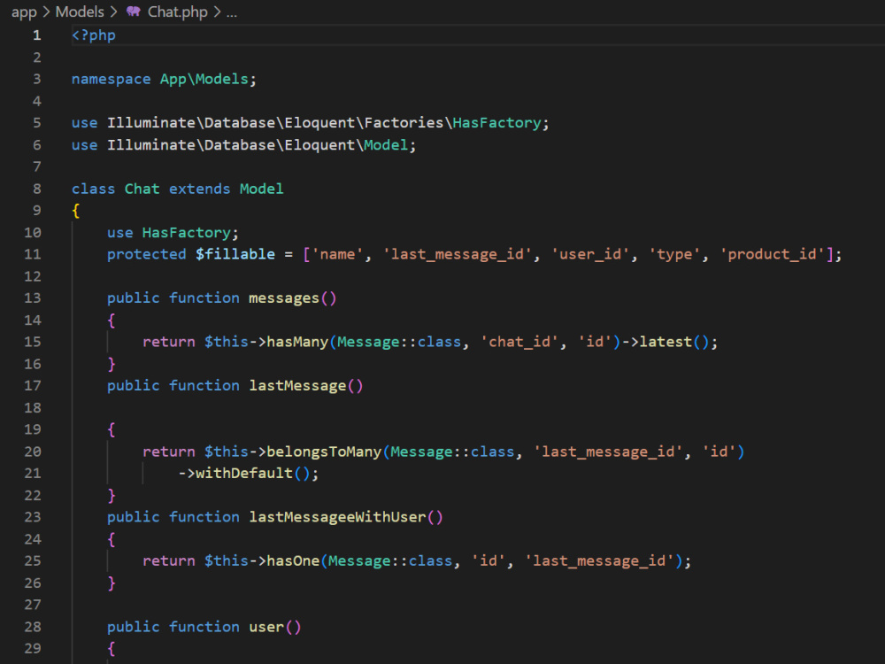The image size is (885, 664).
Task: Click the 'user' function name on line 28
Action: (x=266, y=627)
